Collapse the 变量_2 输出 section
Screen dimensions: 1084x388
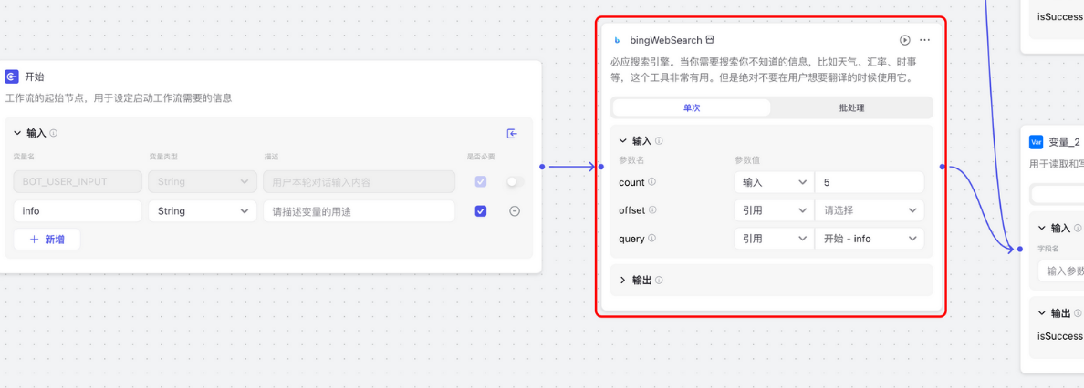click(x=1043, y=312)
